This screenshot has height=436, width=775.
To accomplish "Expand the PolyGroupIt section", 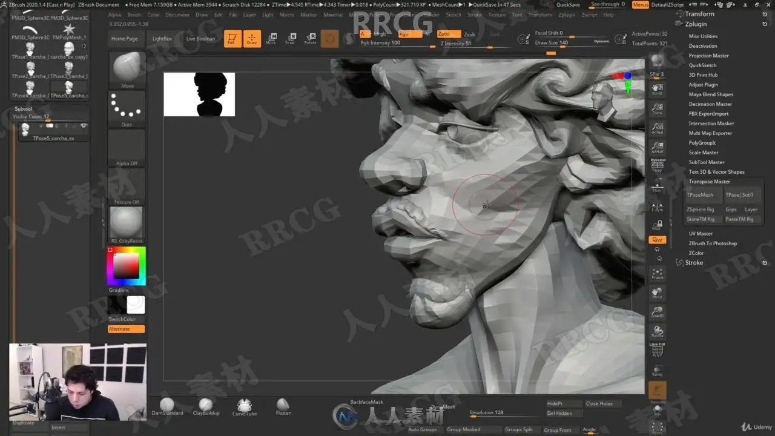I will coord(702,143).
